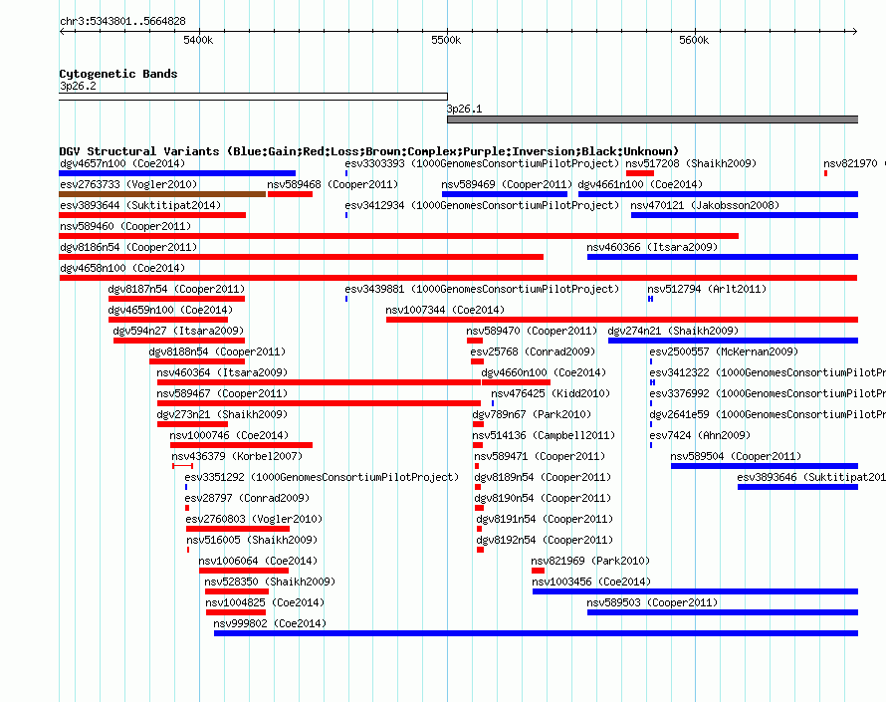Image resolution: width=886 pixels, height=702 pixels.
Task: Click the nsv514136 (Campbell2011) label
Action: pos(544,436)
